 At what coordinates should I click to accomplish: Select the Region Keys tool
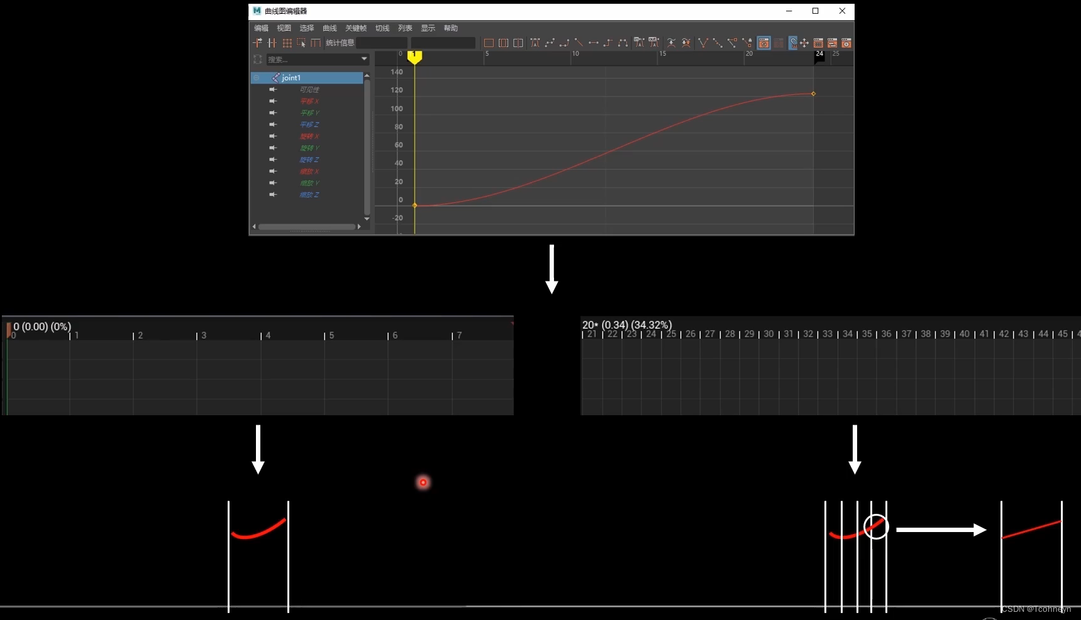pyautogui.click(x=301, y=43)
